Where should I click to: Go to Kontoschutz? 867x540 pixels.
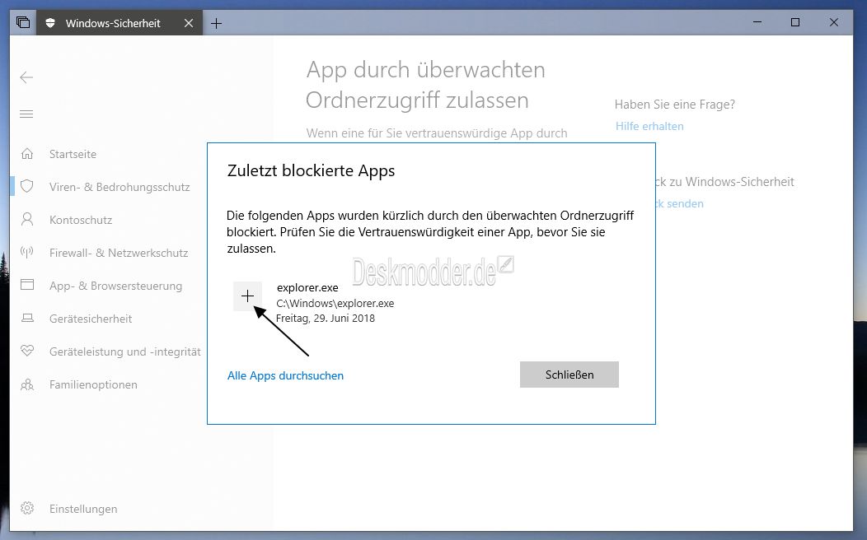[x=81, y=220]
